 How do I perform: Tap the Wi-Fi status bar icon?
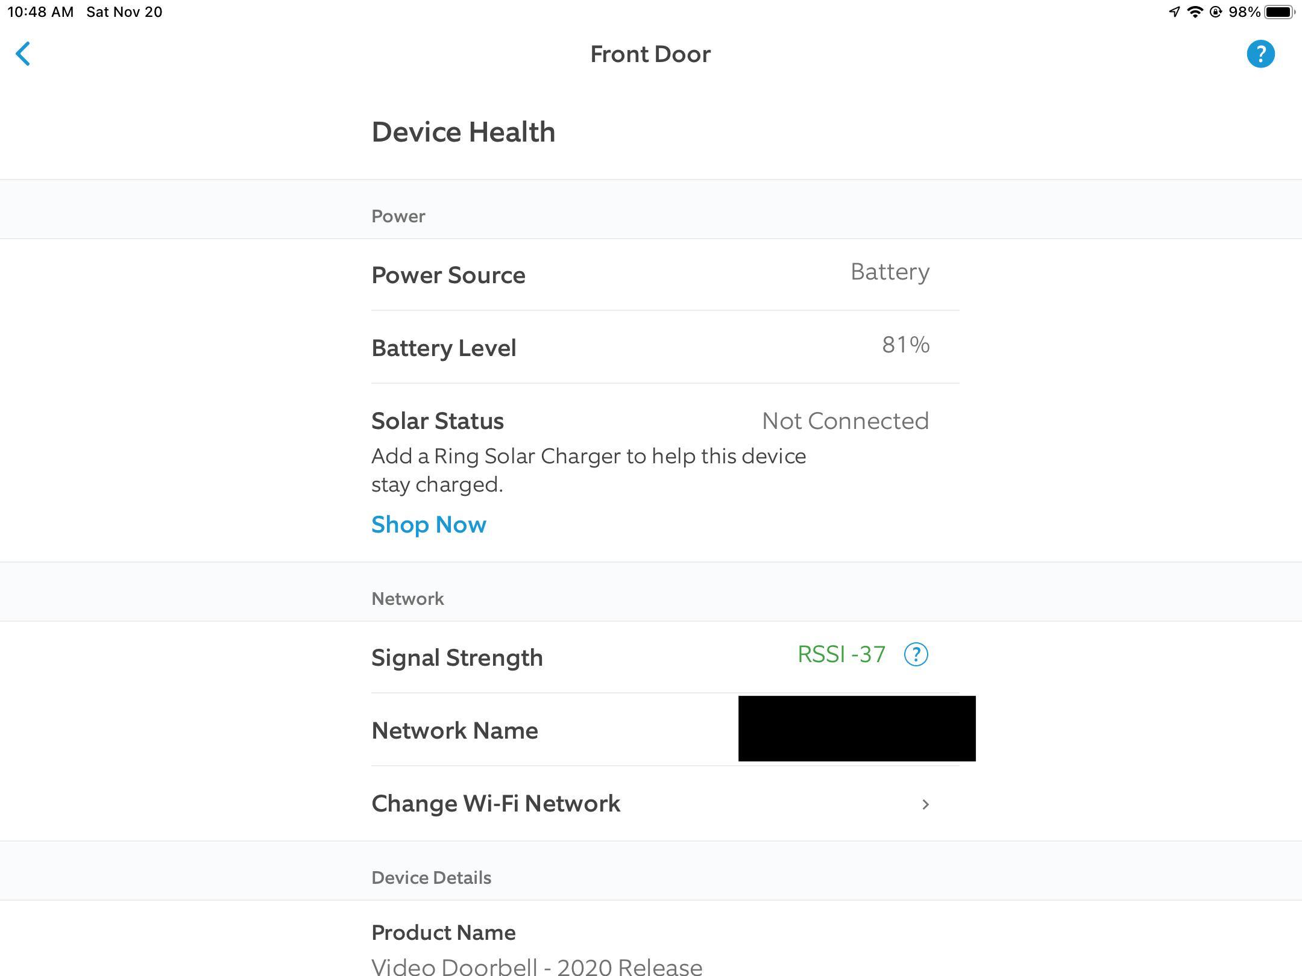[1194, 12]
